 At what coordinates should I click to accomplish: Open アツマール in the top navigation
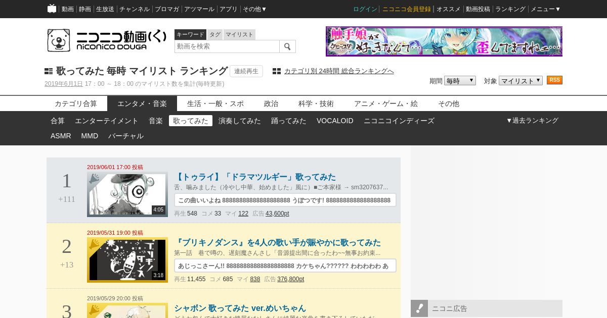[x=199, y=9]
